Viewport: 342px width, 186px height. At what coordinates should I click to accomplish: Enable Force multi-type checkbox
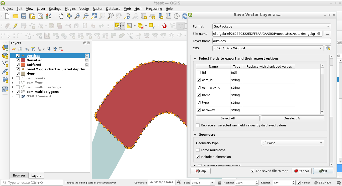[x=198, y=150]
